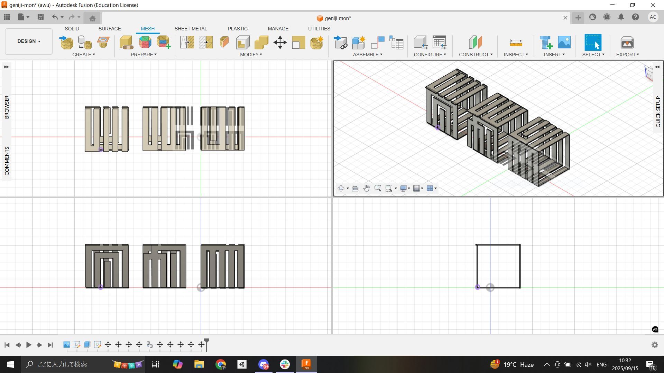Click the Capture Image icon in Export
Screen dimensions: 664x373
[x=627, y=42]
